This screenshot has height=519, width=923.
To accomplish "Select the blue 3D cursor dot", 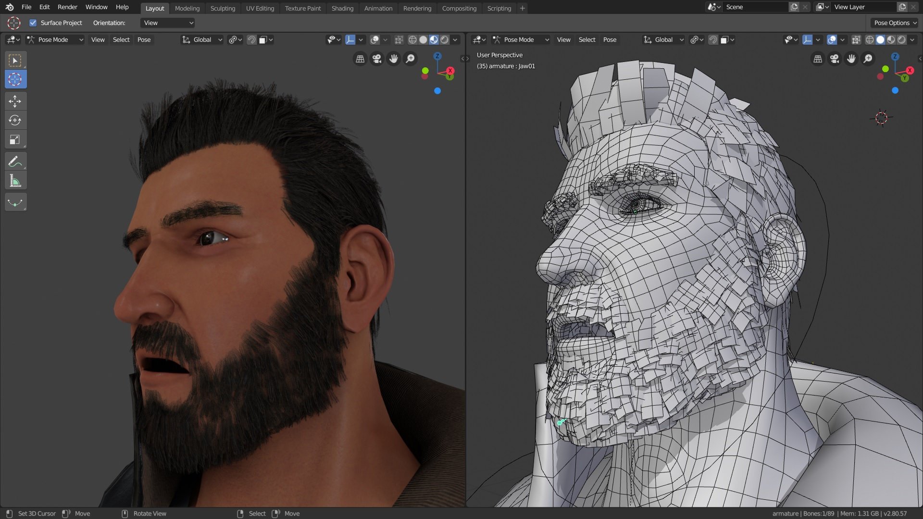I will pyautogui.click(x=437, y=91).
